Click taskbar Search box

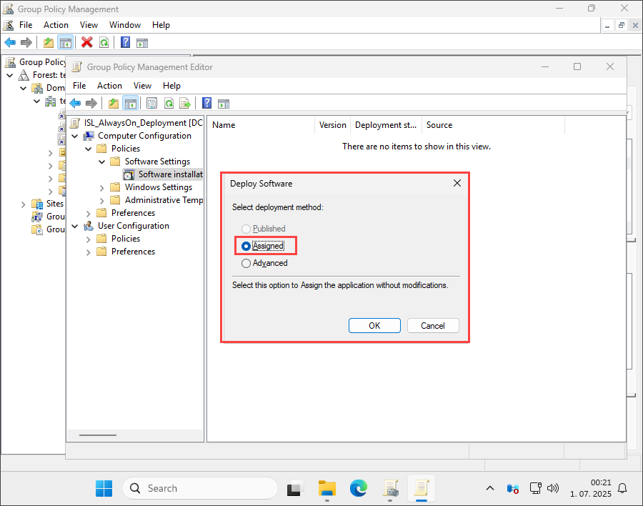pos(200,488)
